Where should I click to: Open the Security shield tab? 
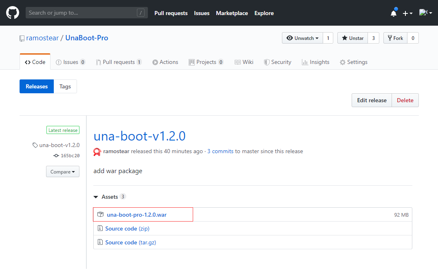(x=277, y=62)
